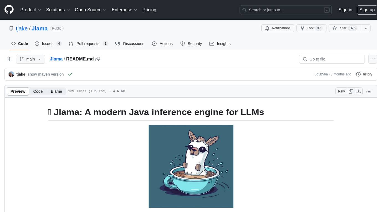377x212 pixels.
Task: Click the Public visibility badge
Action: tap(57, 28)
